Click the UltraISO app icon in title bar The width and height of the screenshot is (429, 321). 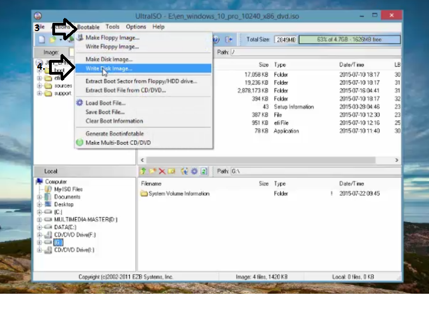(38, 16)
